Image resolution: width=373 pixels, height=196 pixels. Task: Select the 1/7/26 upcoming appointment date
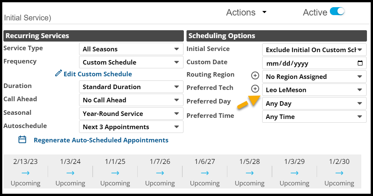160,162
